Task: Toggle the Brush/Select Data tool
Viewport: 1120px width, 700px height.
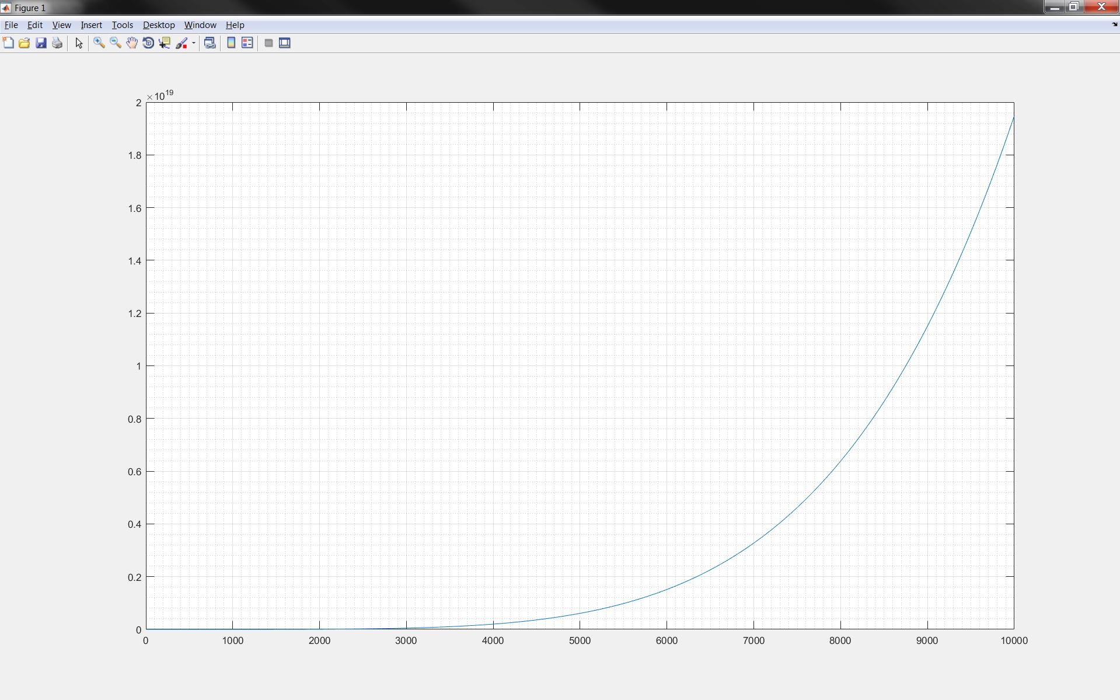Action: point(182,43)
